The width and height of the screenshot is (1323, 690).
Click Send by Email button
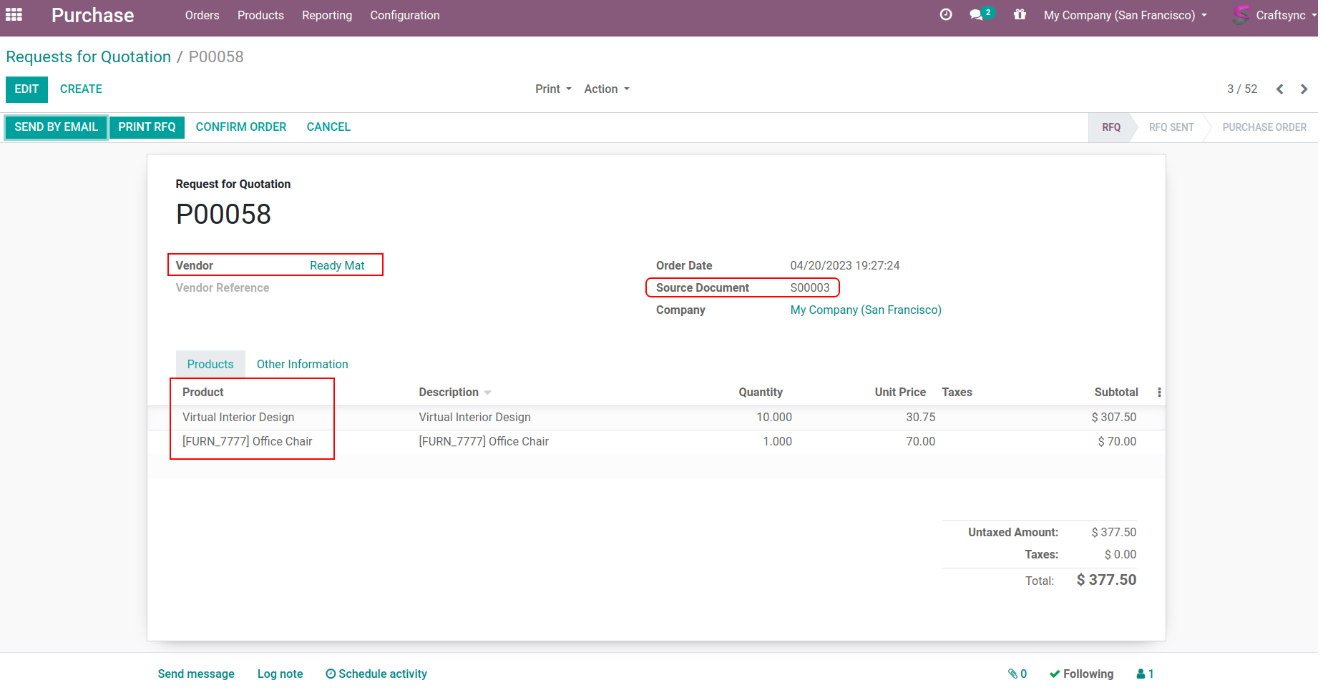coord(56,127)
